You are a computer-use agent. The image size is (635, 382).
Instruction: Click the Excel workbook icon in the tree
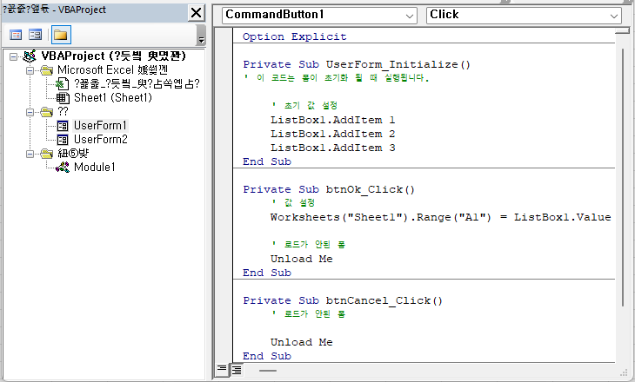[x=63, y=84]
